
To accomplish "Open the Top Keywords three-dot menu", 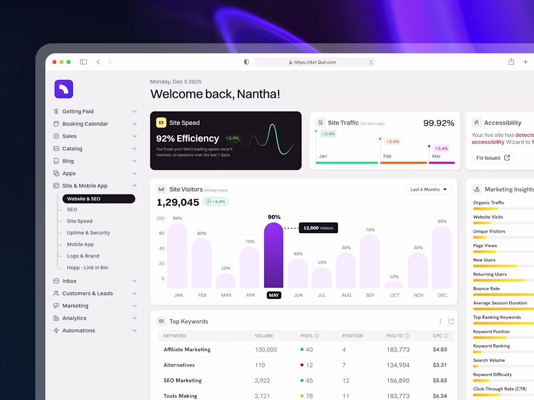I will point(440,321).
